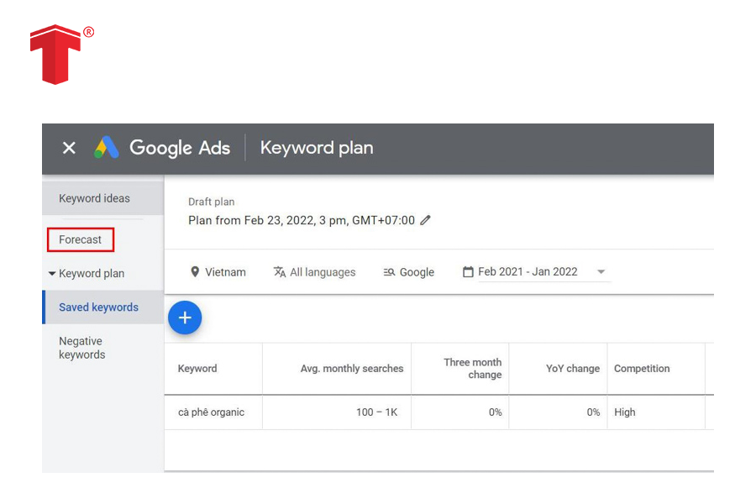
Task: Change the Google network setting
Action: (x=417, y=272)
